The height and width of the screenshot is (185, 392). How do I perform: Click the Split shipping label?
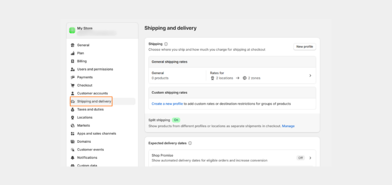pos(159,120)
